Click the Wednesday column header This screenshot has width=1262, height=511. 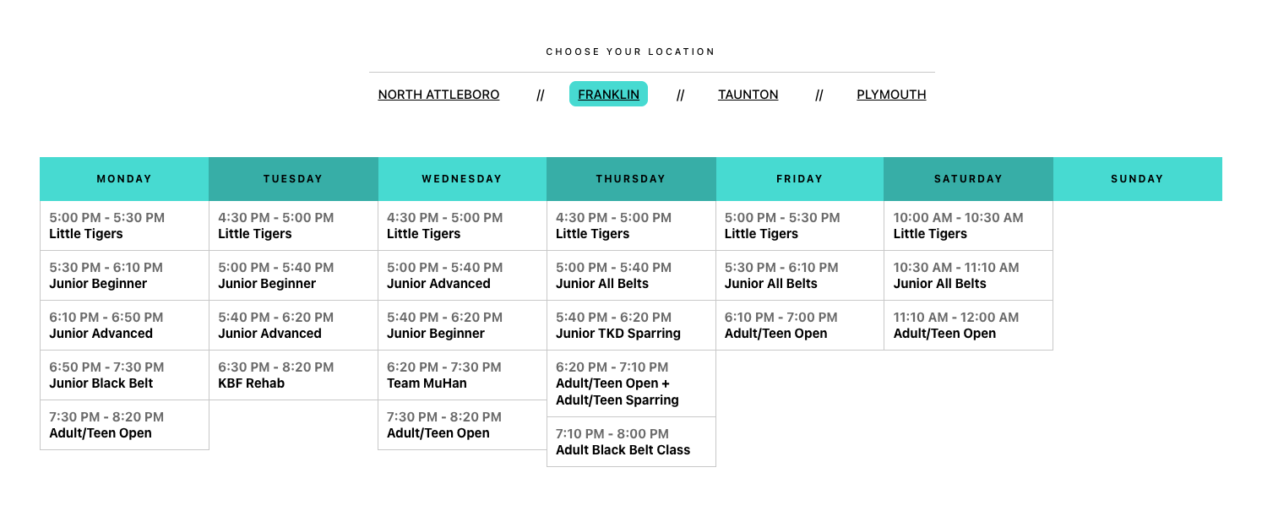[x=462, y=179]
